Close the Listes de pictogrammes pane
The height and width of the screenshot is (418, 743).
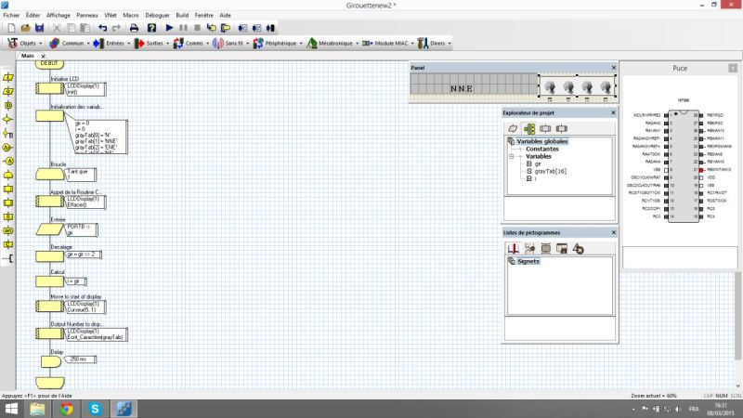(613, 233)
